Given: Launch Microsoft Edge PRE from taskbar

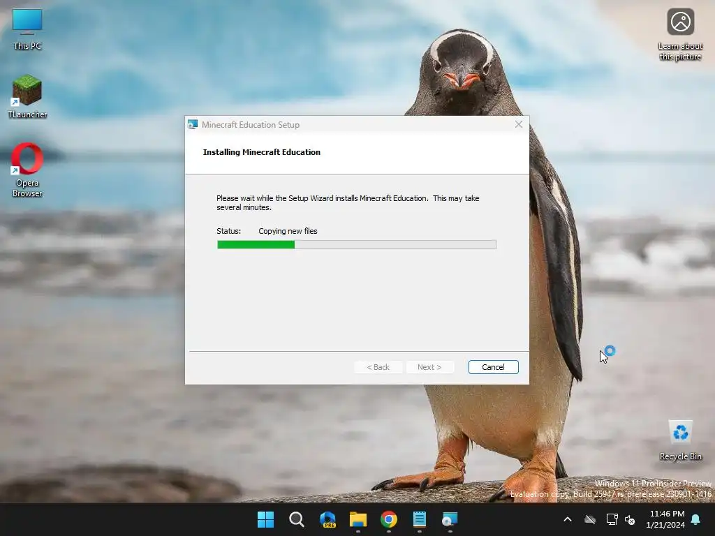Looking at the screenshot, I should (327, 519).
